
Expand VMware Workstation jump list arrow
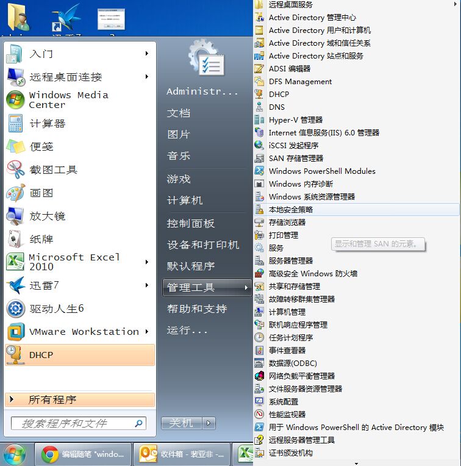pos(147,331)
